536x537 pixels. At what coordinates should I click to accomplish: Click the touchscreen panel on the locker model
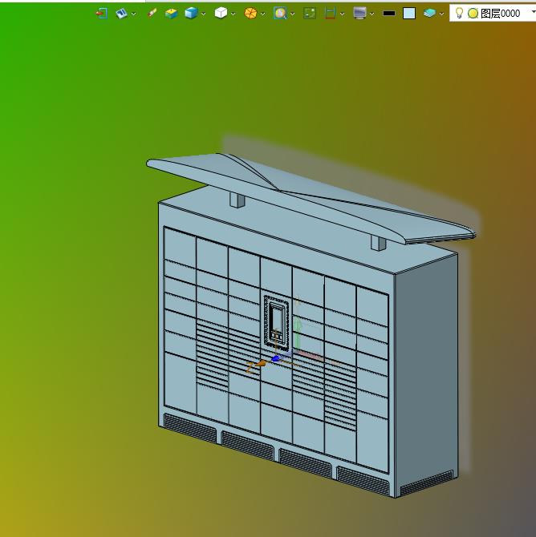point(276,323)
